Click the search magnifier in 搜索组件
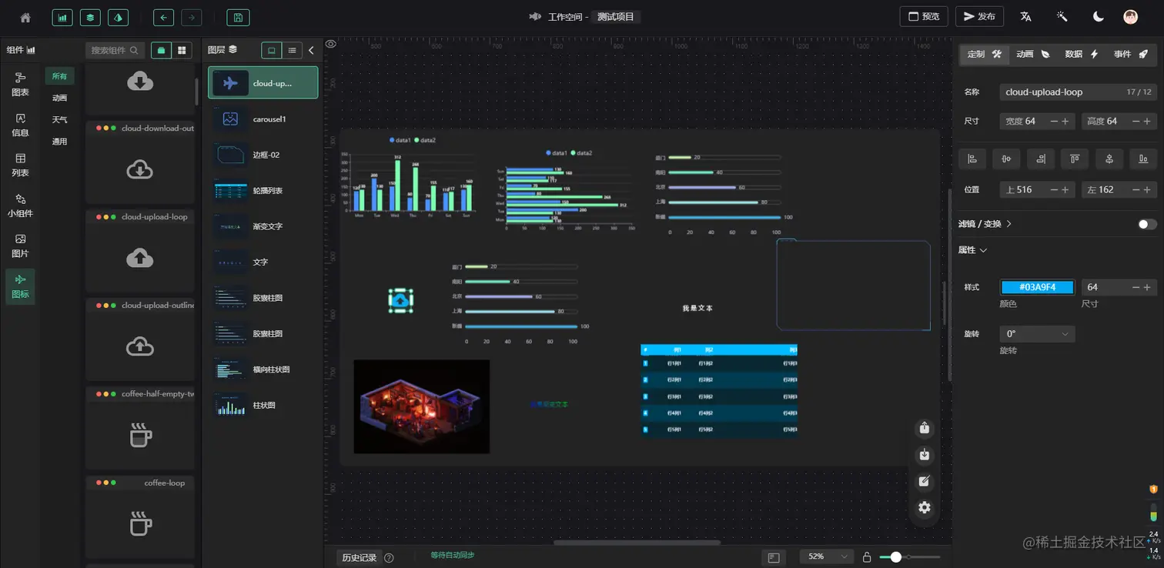The width and height of the screenshot is (1164, 568). (x=134, y=50)
